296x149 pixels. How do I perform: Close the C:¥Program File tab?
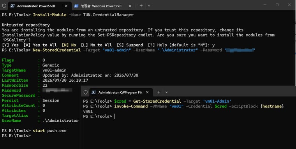click(148, 92)
